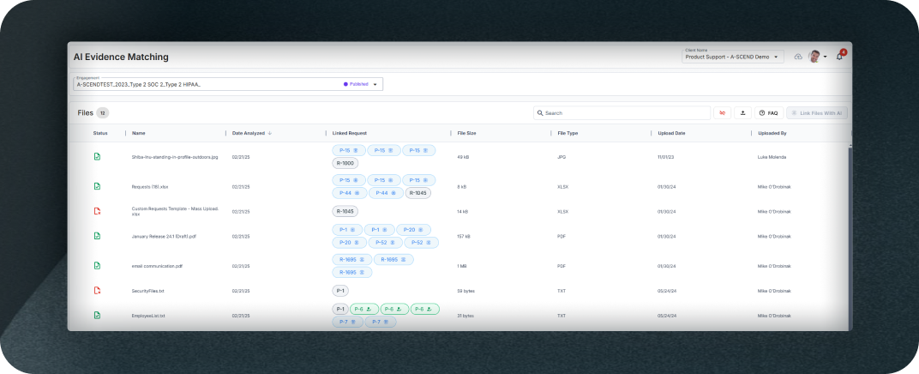The image size is (919, 374).
Task: Click the Linked Request column header
Action: [x=349, y=133]
